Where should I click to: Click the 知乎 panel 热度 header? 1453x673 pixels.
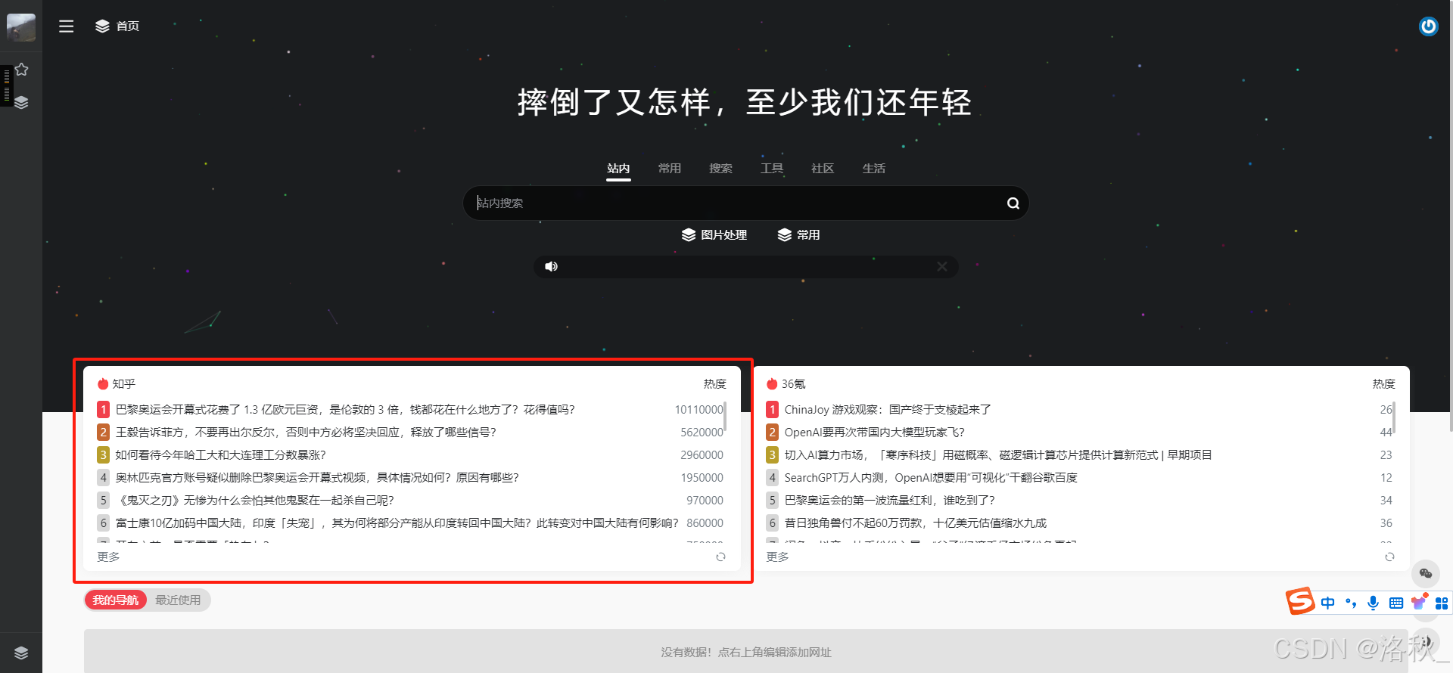[714, 383]
